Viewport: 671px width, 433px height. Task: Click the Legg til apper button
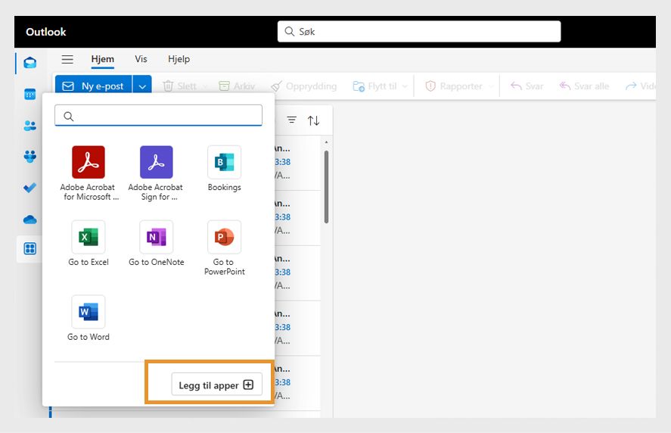click(216, 385)
